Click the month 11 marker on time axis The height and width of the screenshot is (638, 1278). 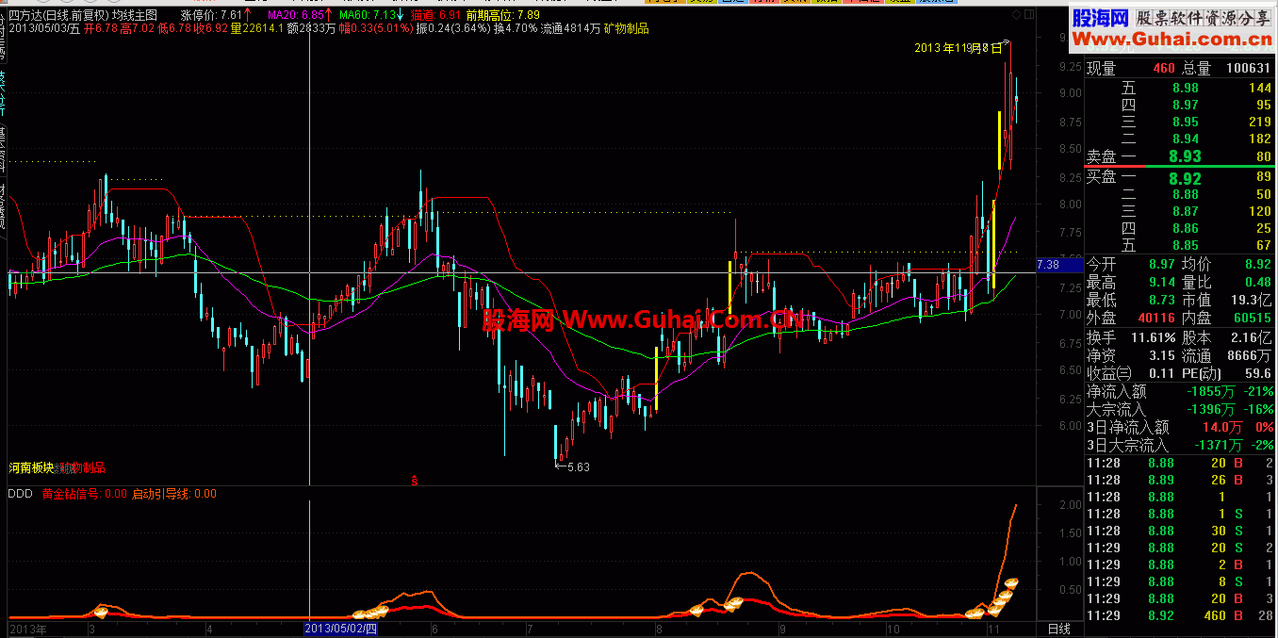pos(992,629)
